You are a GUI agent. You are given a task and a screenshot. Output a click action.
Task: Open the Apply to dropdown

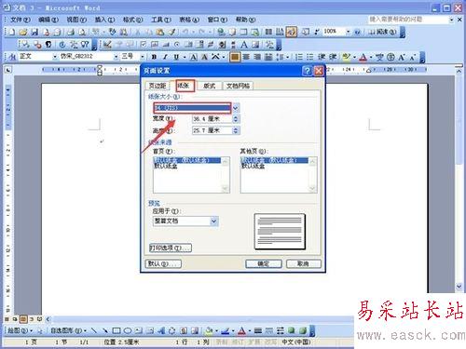pyautogui.click(x=213, y=221)
